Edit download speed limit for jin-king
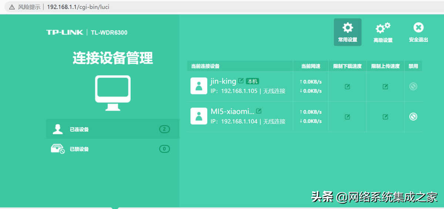Image resolution: width=444 pixels, height=209 pixels. click(x=347, y=87)
